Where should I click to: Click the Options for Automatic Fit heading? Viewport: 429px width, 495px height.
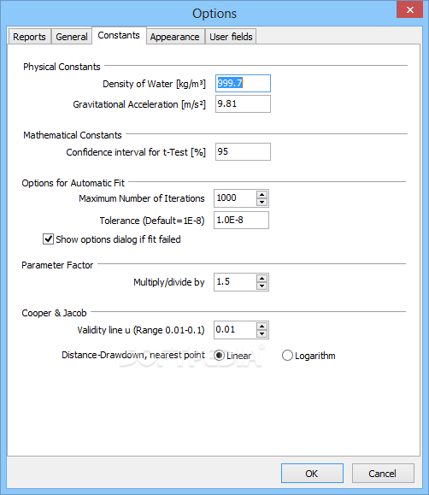coord(73,183)
